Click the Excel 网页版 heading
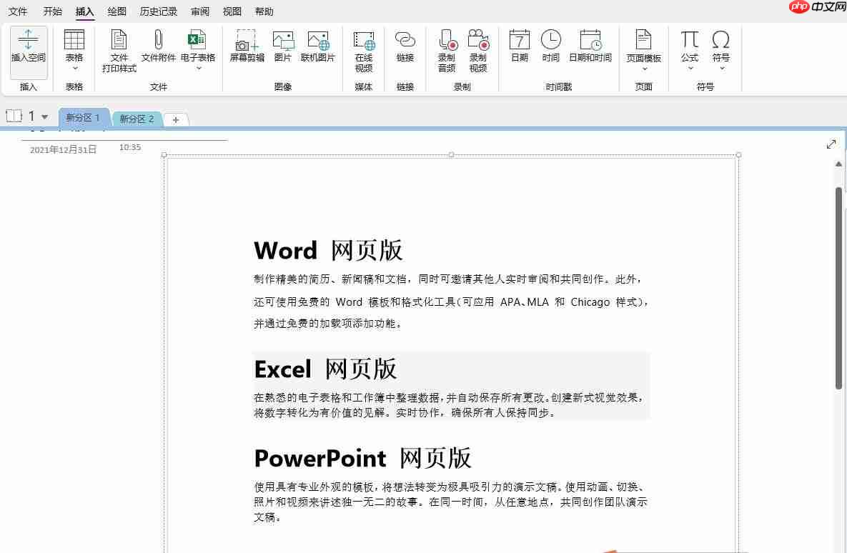This screenshot has height=553, width=847. pos(325,369)
